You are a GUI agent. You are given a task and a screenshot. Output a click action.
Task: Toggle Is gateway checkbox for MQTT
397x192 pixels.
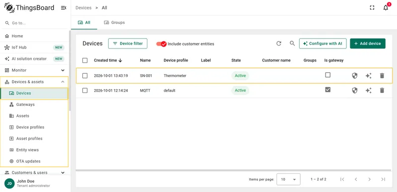tap(328, 90)
